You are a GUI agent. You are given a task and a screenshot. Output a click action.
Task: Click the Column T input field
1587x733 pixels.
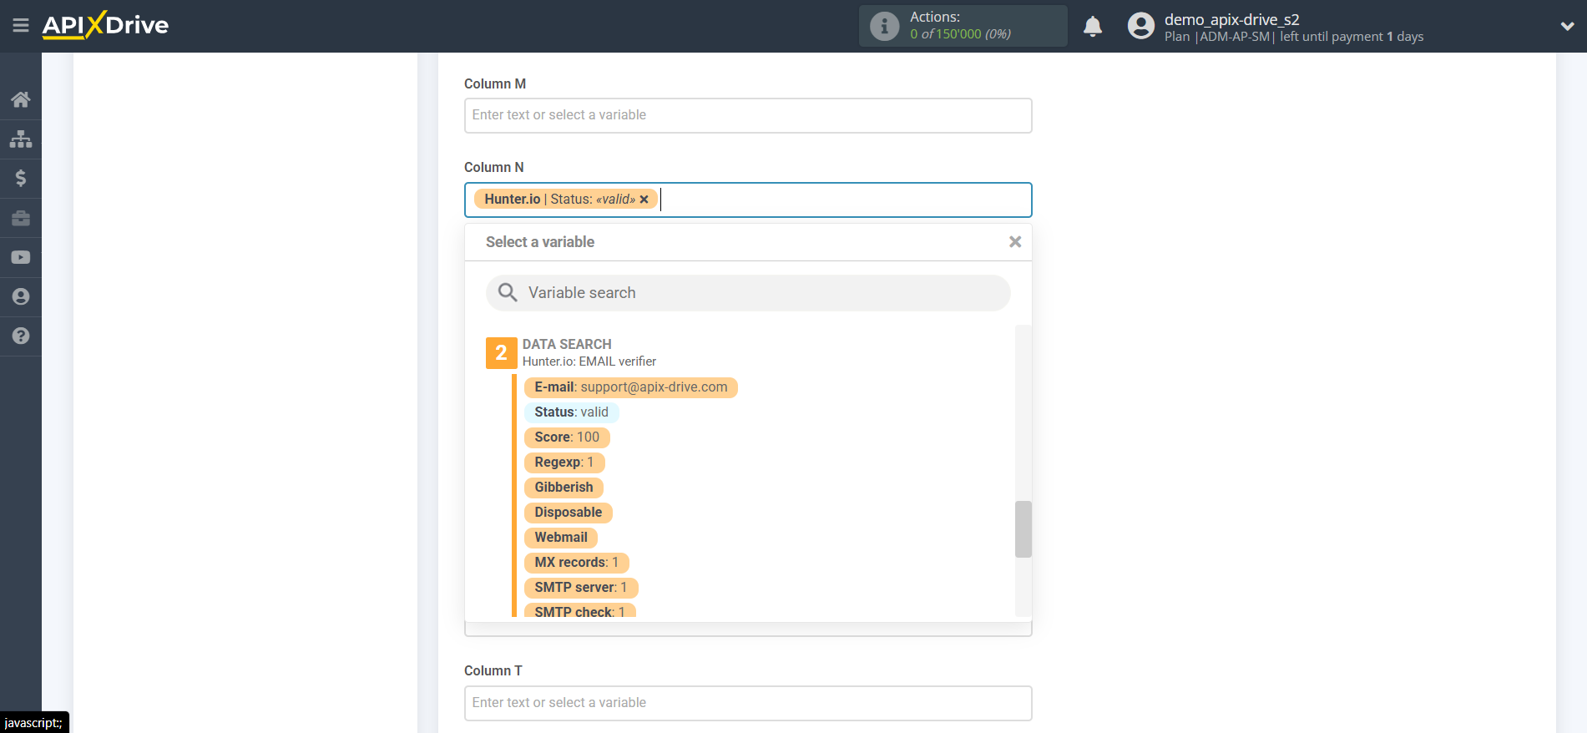point(748,703)
